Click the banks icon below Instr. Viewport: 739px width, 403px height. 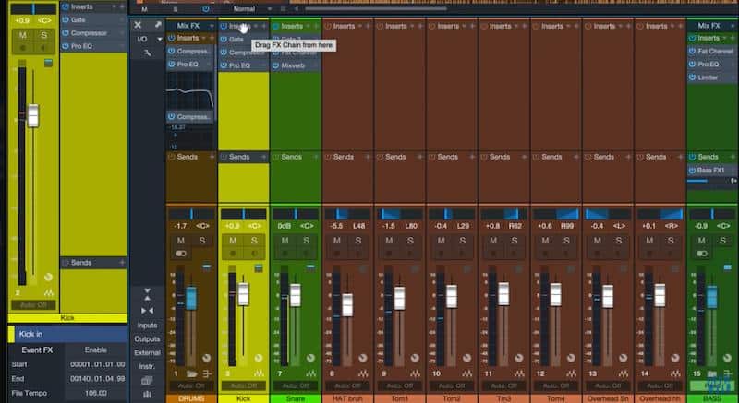point(147,380)
